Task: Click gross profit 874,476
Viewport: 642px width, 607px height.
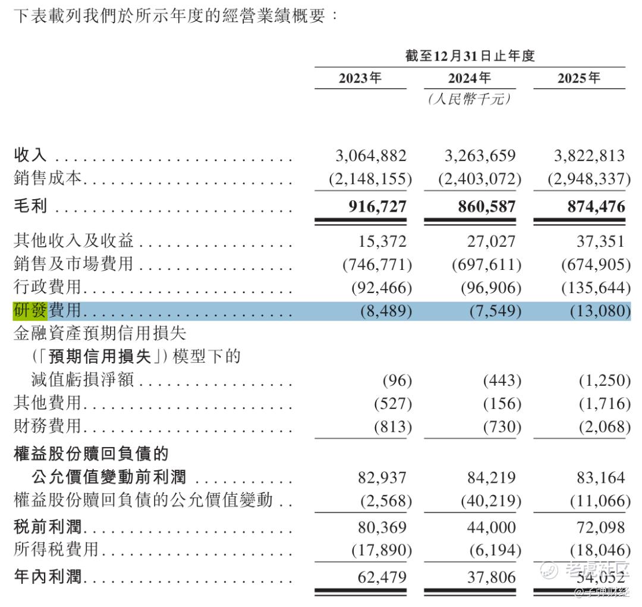Action: tap(596, 206)
